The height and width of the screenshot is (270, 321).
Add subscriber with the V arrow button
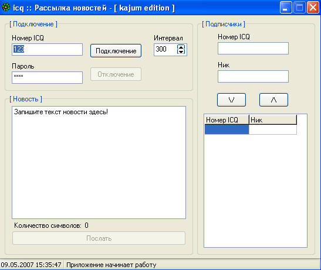231,100
